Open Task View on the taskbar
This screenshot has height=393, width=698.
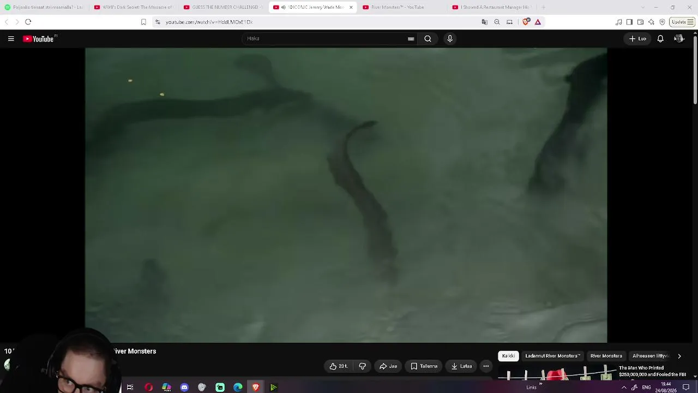coord(130,388)
